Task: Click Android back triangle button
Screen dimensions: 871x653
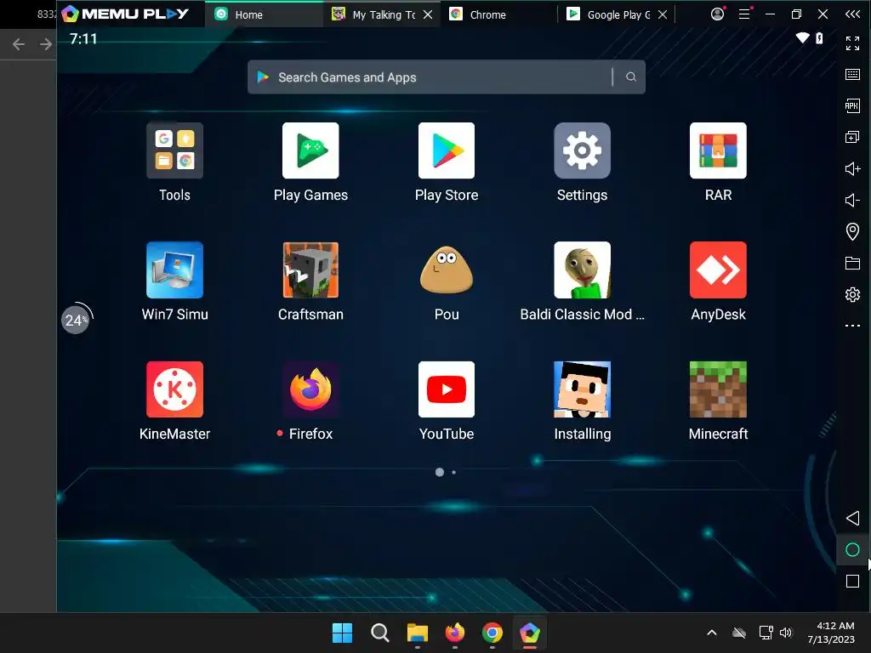Action: click(852, 518)
